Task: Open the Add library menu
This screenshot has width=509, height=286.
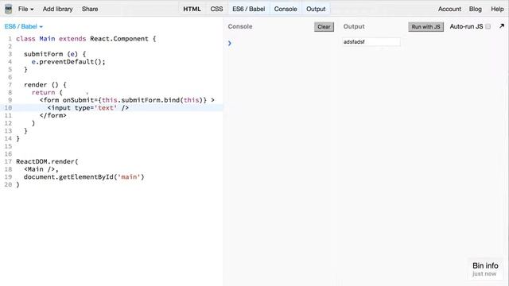Action: [58, 9]
